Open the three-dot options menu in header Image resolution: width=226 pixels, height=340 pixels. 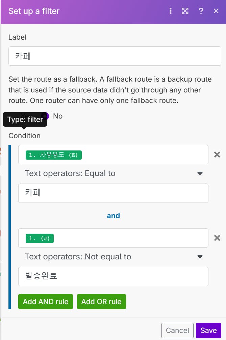coord(171,11)
